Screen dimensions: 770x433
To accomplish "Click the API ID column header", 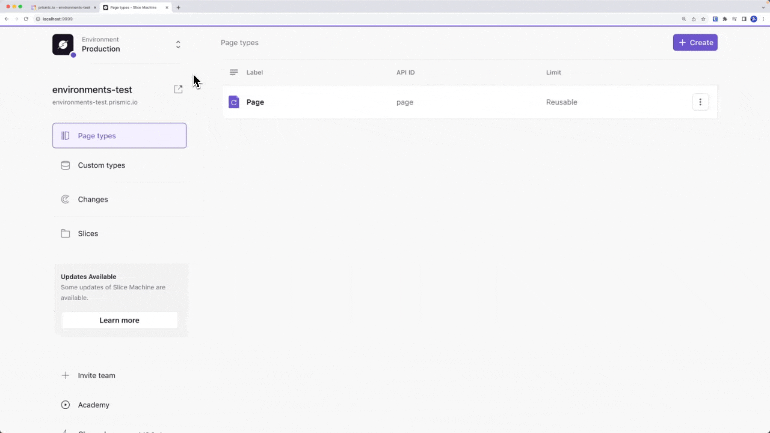I will click(x=405, y=72).
